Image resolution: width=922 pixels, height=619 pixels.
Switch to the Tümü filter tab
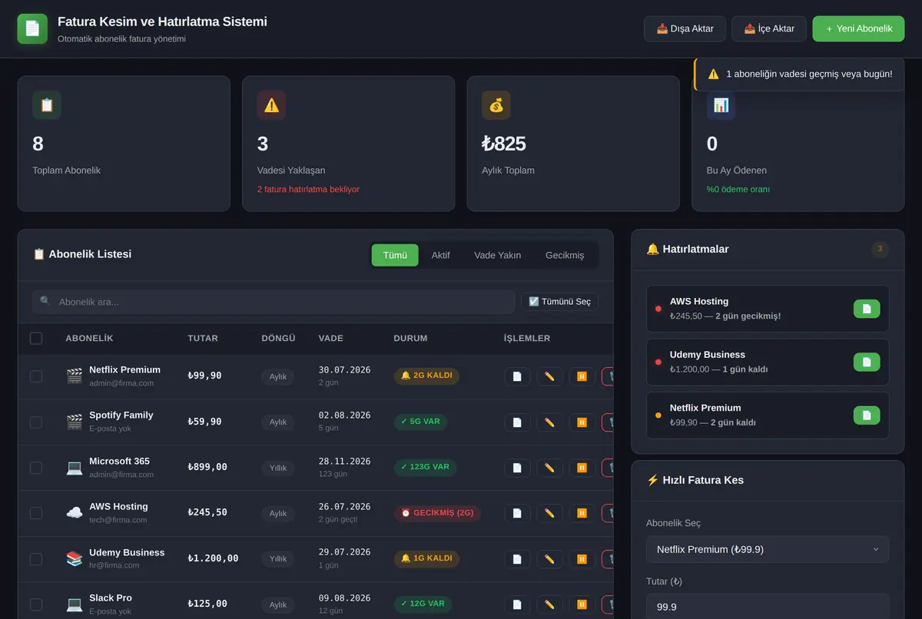395,255
